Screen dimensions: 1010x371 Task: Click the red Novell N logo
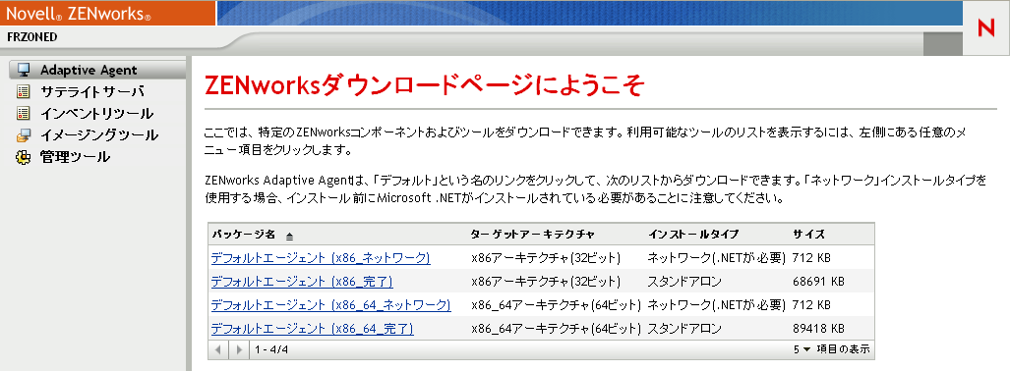(986, 28)
